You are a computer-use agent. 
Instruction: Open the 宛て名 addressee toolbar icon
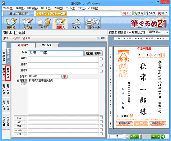click(28, 23)
